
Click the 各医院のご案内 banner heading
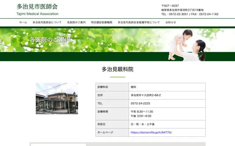coord(50,40)
